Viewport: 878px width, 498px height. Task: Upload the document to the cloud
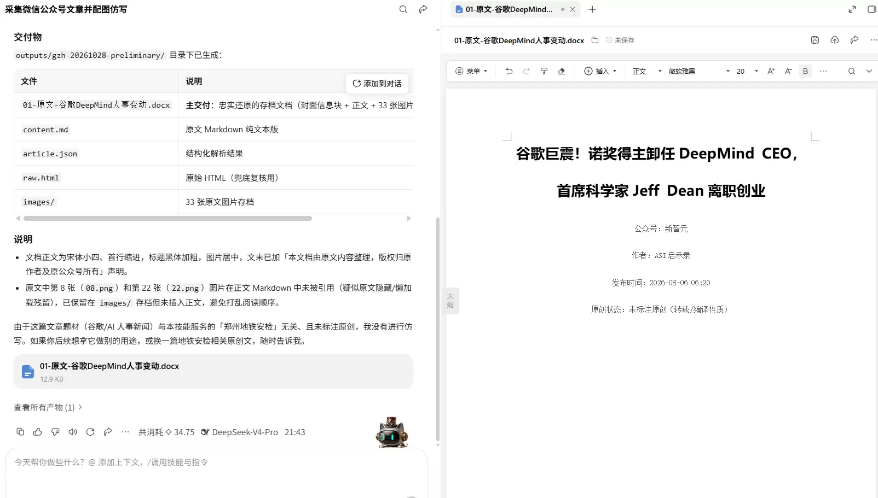pos(835,40)
